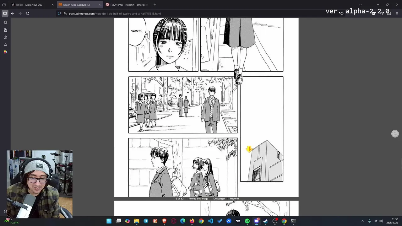Click the padlock site info icon

point(65,13)
